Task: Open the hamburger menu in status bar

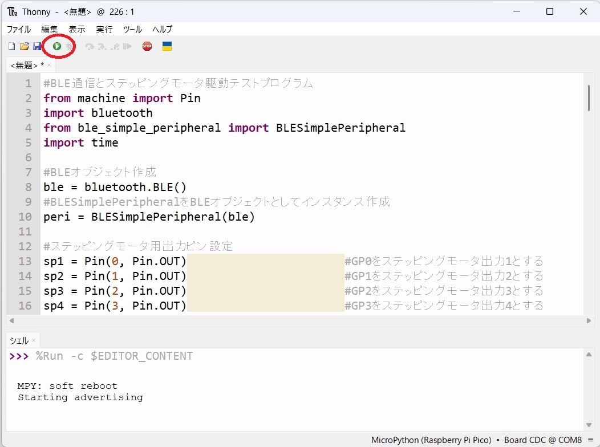Action: tap(590, 440)
